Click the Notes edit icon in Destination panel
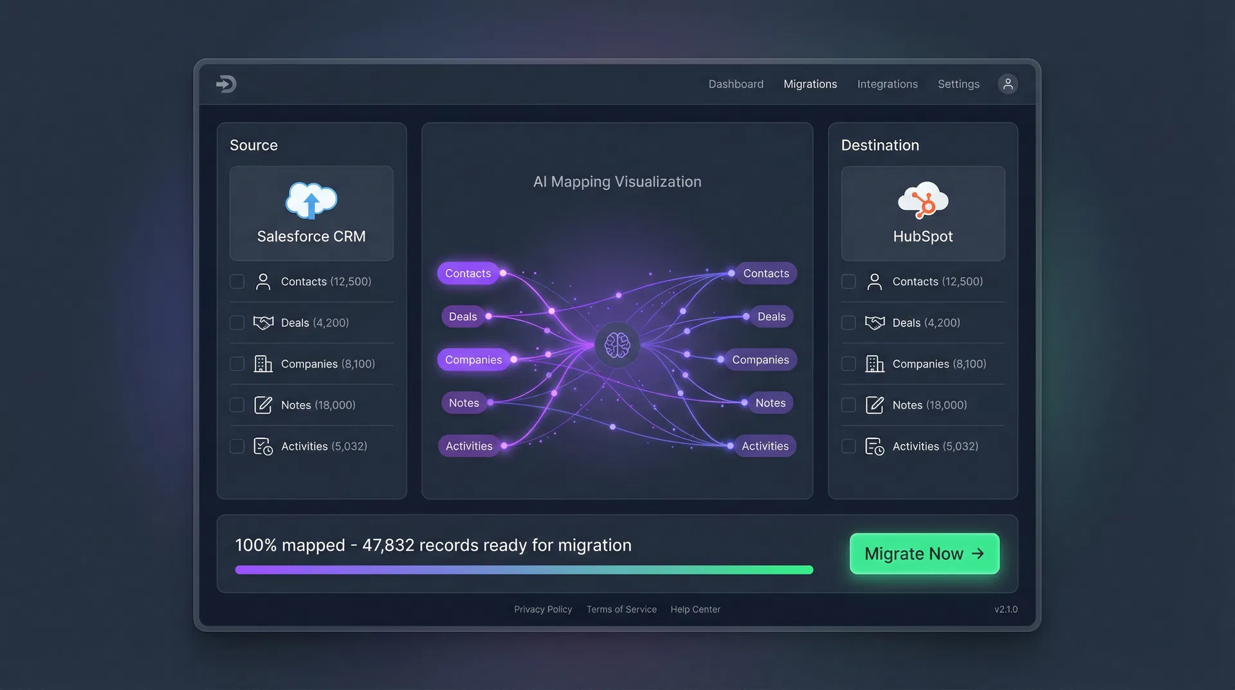 875,405
